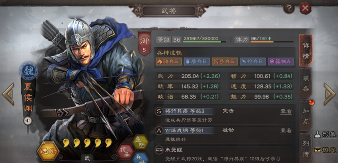Tap the 未觉醒 third skill slot
The height and width of the screenshot is (163, 338).
(x=225, y=154)
